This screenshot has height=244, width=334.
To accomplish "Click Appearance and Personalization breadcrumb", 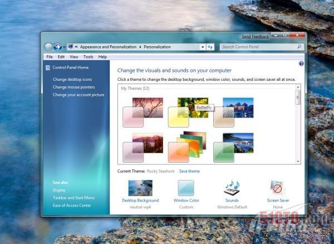I will [x=108, y=47].
